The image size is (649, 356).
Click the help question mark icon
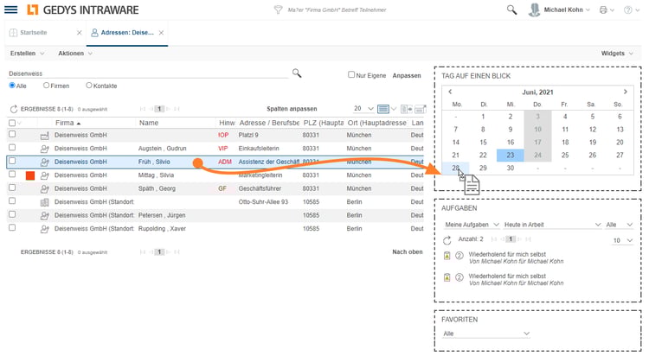[628, 10]
